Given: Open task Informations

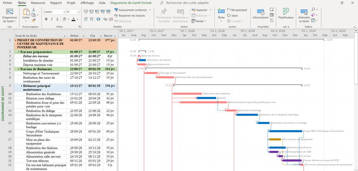Looking at the screenshot, I should point(260,14).
